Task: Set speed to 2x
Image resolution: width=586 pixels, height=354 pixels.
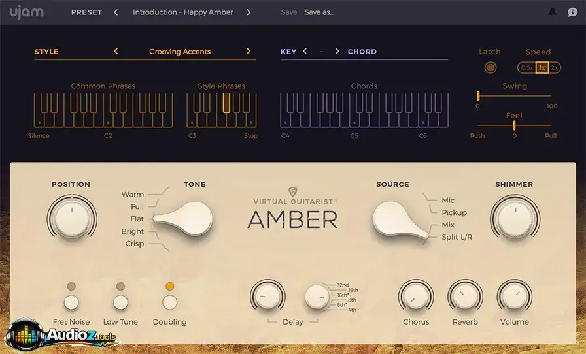Action: 554,67
